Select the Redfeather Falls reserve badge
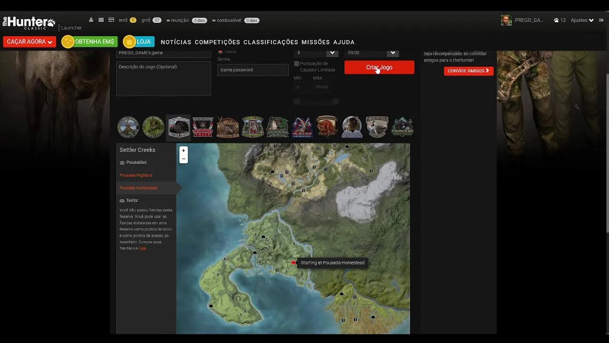 203,127
